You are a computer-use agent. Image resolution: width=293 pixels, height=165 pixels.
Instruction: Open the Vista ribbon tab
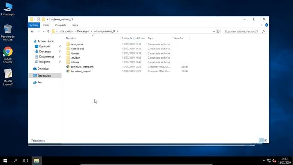pos(75,25)
